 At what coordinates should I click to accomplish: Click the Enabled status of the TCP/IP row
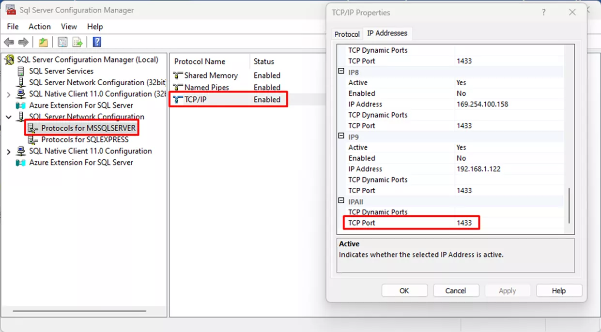pos(267,100)
